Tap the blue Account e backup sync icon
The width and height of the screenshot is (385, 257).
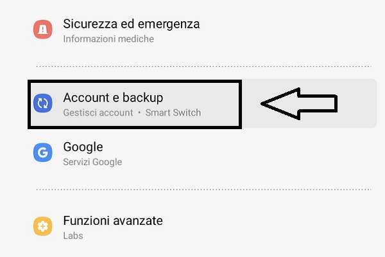(x=43, y=103)
